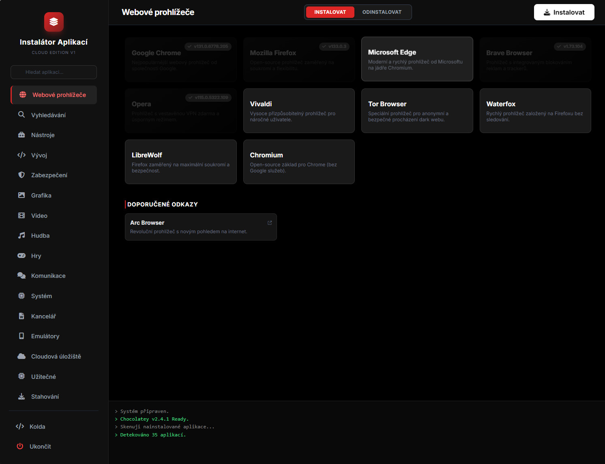
Task: Show the Emulátory category
Action: coord(54,336)
